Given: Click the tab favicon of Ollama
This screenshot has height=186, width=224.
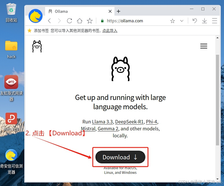Looking at the screenshot, I should pos(50,11).
